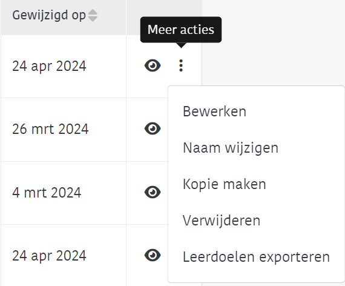Sort Gewijzigd op ascending with up arrow

93,12
